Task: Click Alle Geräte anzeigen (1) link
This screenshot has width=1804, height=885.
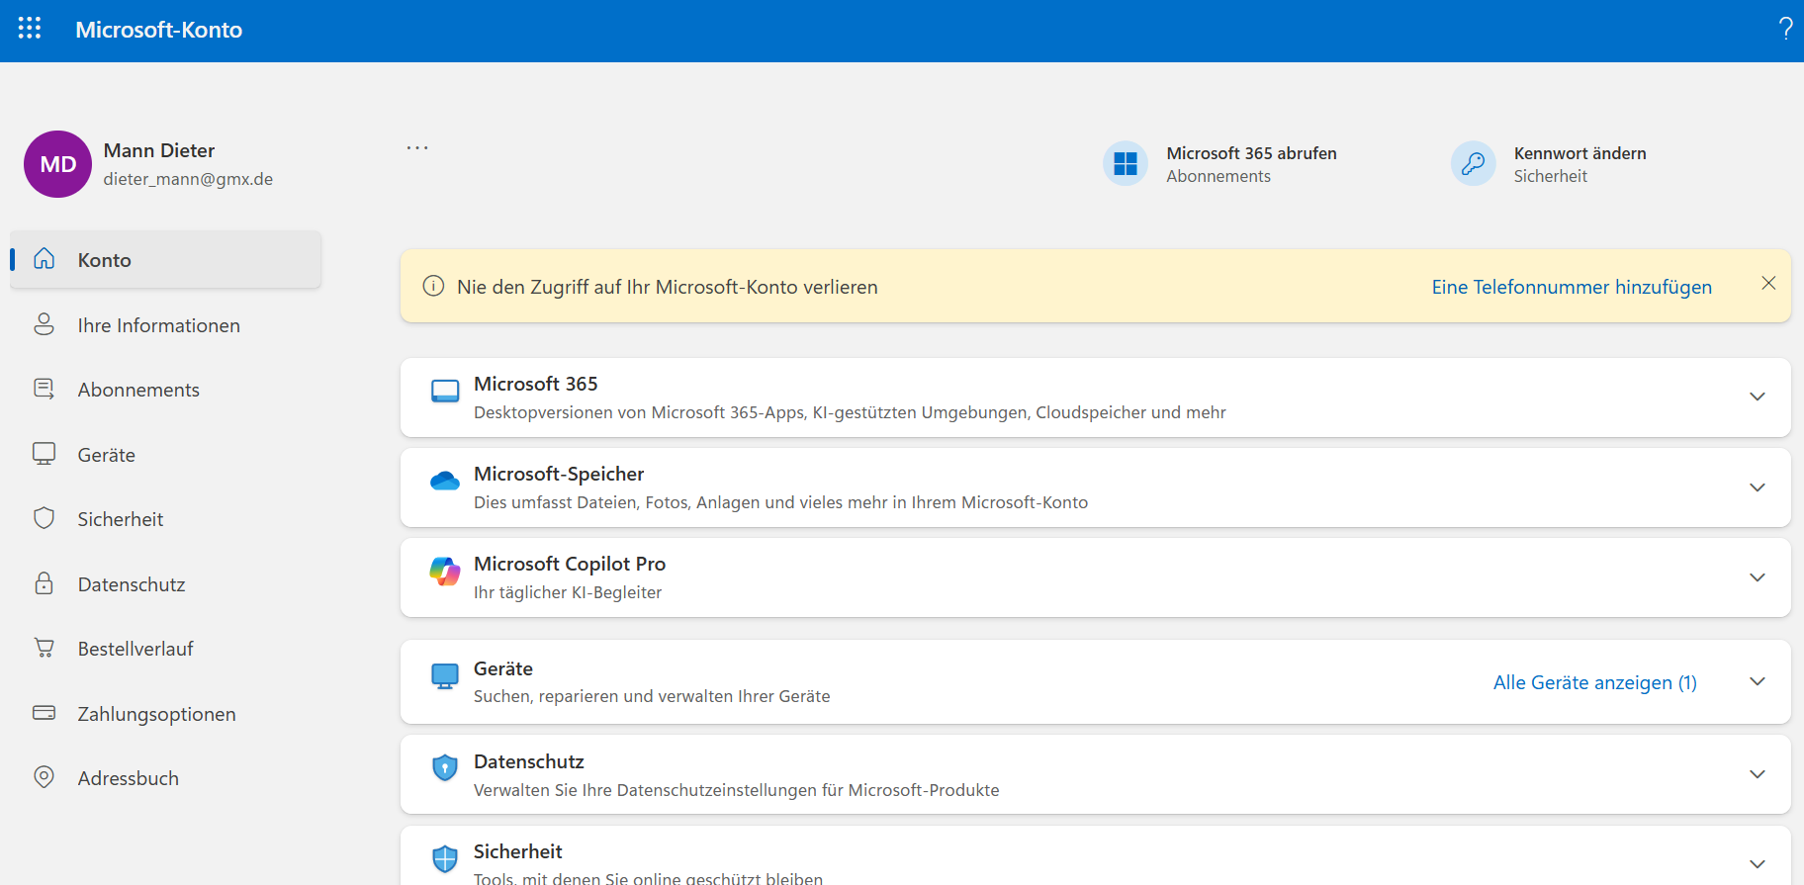Action: click(1595, 682)
